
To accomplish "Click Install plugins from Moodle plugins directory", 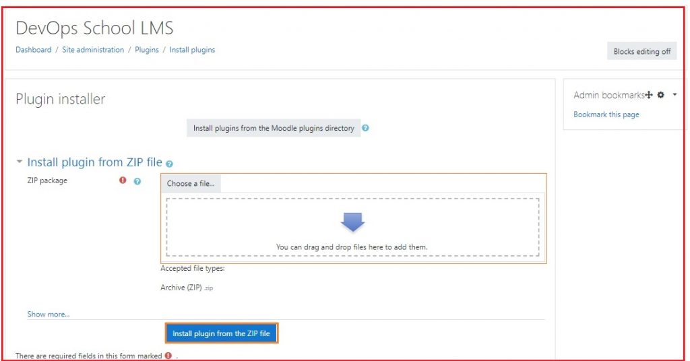I will point(273,128).
